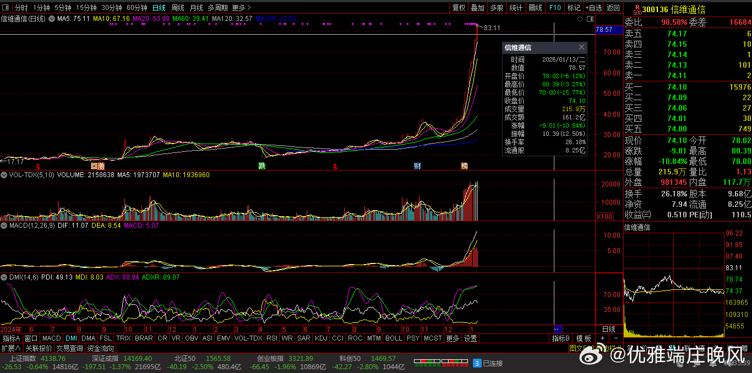Select the KDJ indicator tab
Image resolution: width=752 pixels, height=373 pixels.
tap(321, 338)
